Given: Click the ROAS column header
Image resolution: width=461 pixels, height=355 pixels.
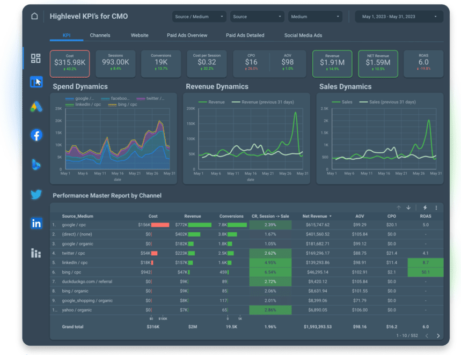Looking at the screenshot, I should (x=426, y=216).
